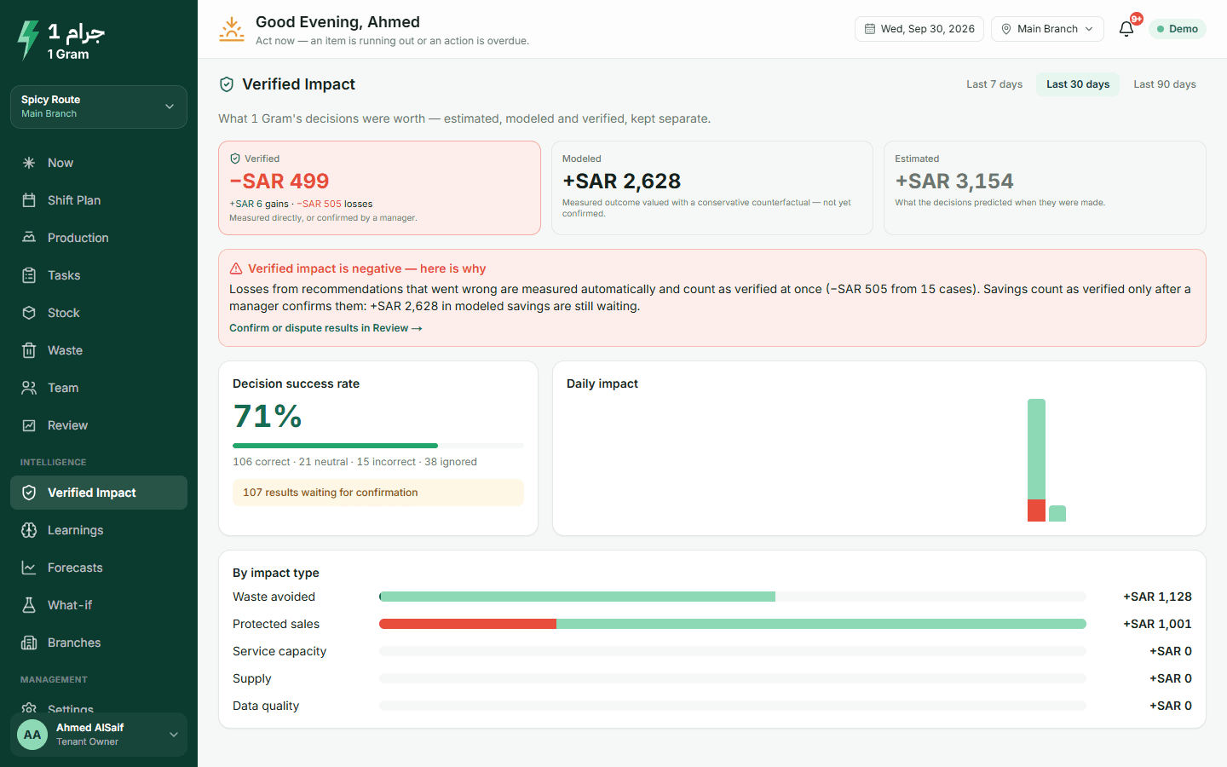This screenshot has width=1227, height=767.
Task: Select the Last 90 days range
Action: click(x=1165, y=84)
